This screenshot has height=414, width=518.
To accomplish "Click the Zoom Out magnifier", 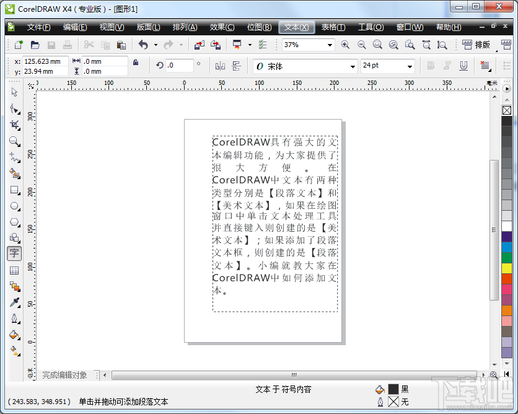I will (x=361, y=45).
